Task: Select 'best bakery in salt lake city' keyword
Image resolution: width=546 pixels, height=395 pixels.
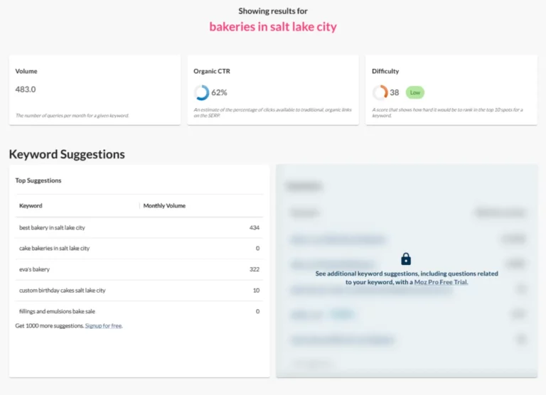Action: tap(52, 227)
